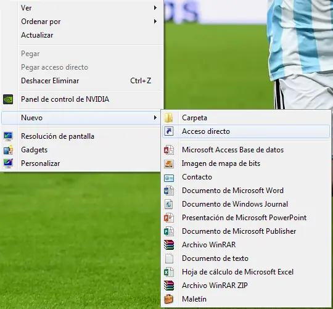This screenshot has height=309, width=333.
Task: Create a new Archivo WinRAR ZIP
Action: tap(246, 286)
